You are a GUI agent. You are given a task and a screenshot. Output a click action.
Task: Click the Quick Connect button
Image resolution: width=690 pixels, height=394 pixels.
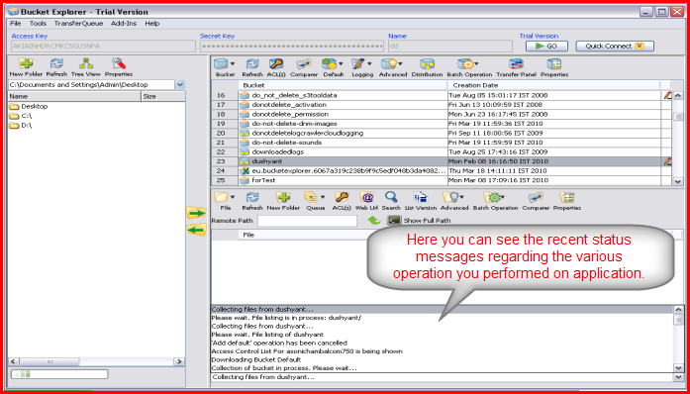tap(615, 47)
